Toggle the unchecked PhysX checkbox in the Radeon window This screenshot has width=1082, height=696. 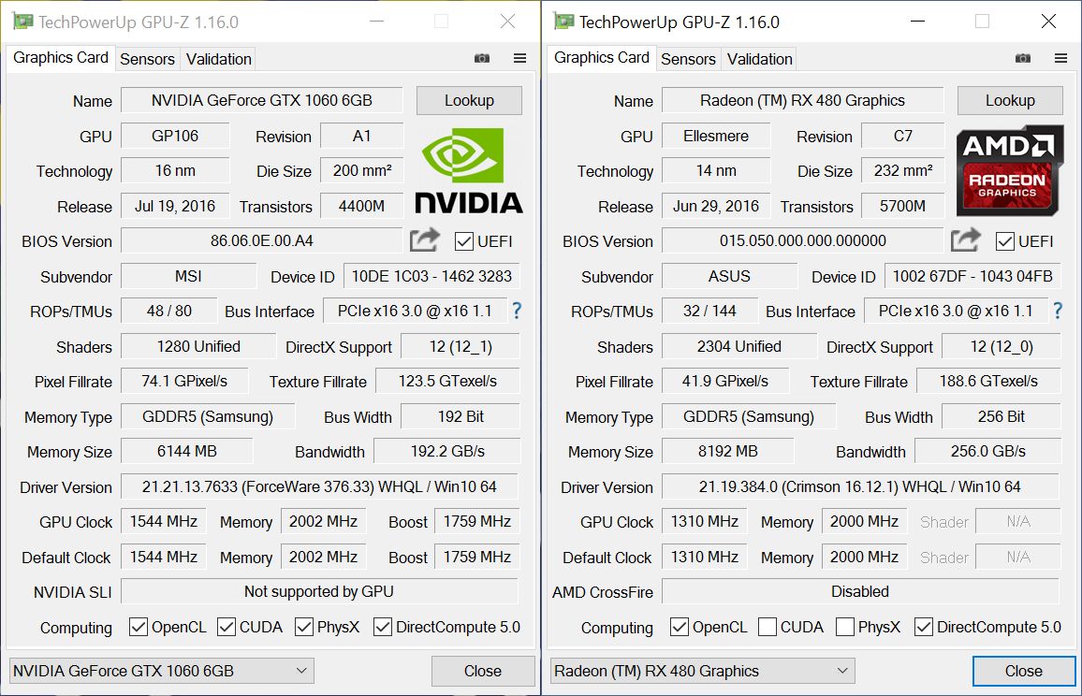[844, 627]
